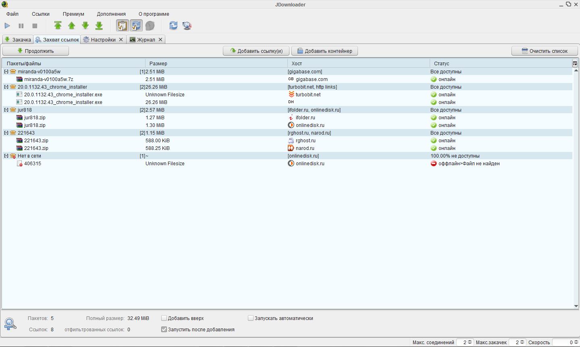This screenshot has width=580, height=347.
Task: Click the reconnect refresh arrows icon
Action: (173, 26)
